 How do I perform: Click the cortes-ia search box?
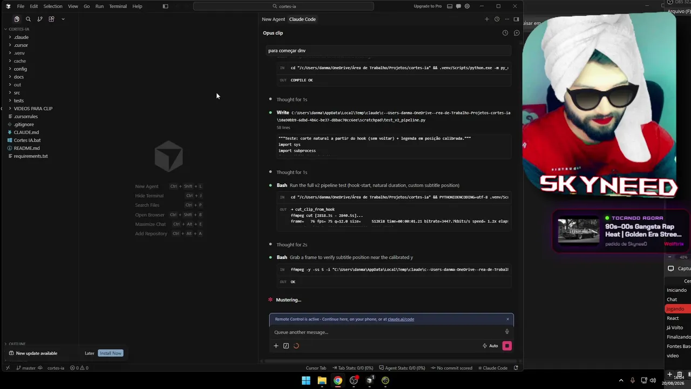(283, 6)
